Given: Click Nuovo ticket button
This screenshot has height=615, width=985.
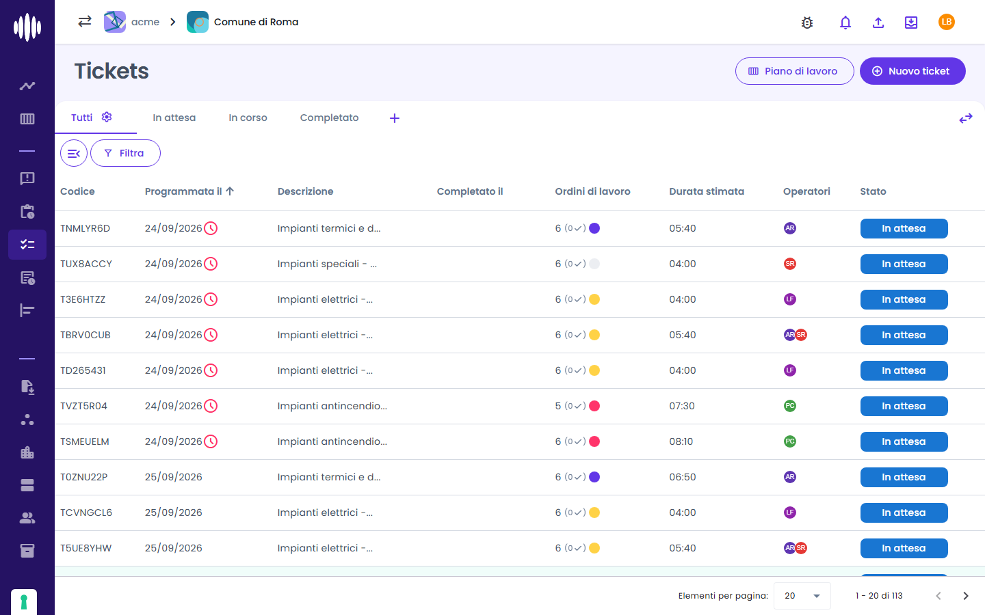Looking at the screenshot, I should pos(912,71).
